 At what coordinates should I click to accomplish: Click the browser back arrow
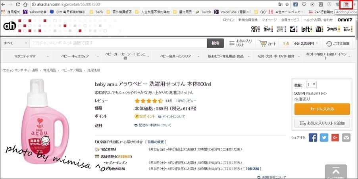[3, 4]
